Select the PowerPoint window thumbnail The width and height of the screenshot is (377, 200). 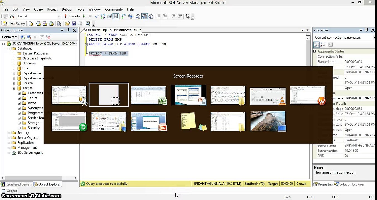pos(149,121)
